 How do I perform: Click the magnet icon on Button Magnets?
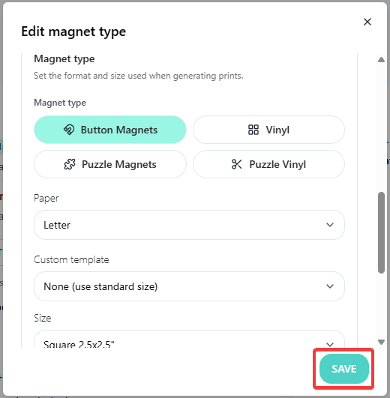tap(69, 130)
